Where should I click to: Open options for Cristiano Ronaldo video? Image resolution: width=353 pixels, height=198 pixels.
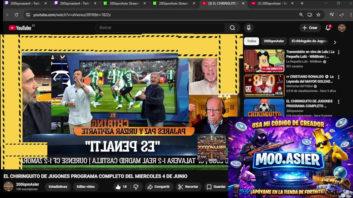pos(339,77)
